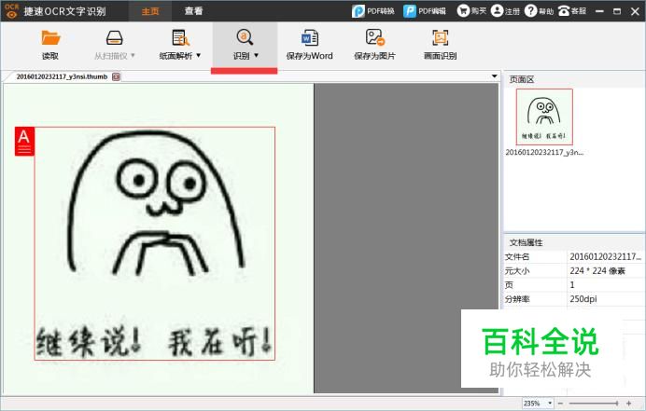Screen dimensions: 646x411
Task: Click the 读取 folder icon
Action: point(50,38)
